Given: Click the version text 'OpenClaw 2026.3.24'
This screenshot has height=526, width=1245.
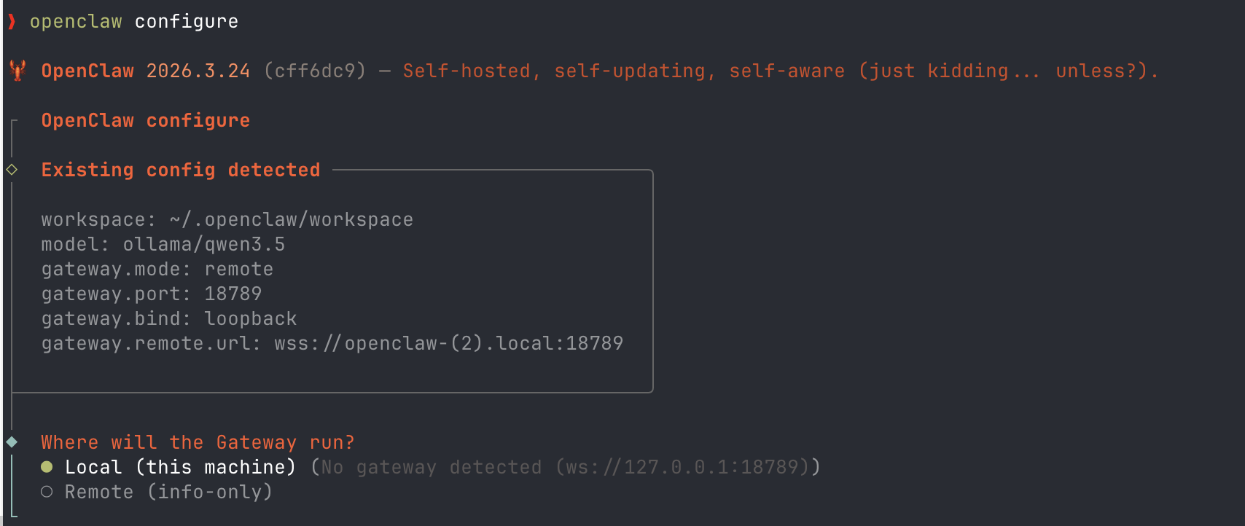Looking at the screenshot, I should 146,71.
